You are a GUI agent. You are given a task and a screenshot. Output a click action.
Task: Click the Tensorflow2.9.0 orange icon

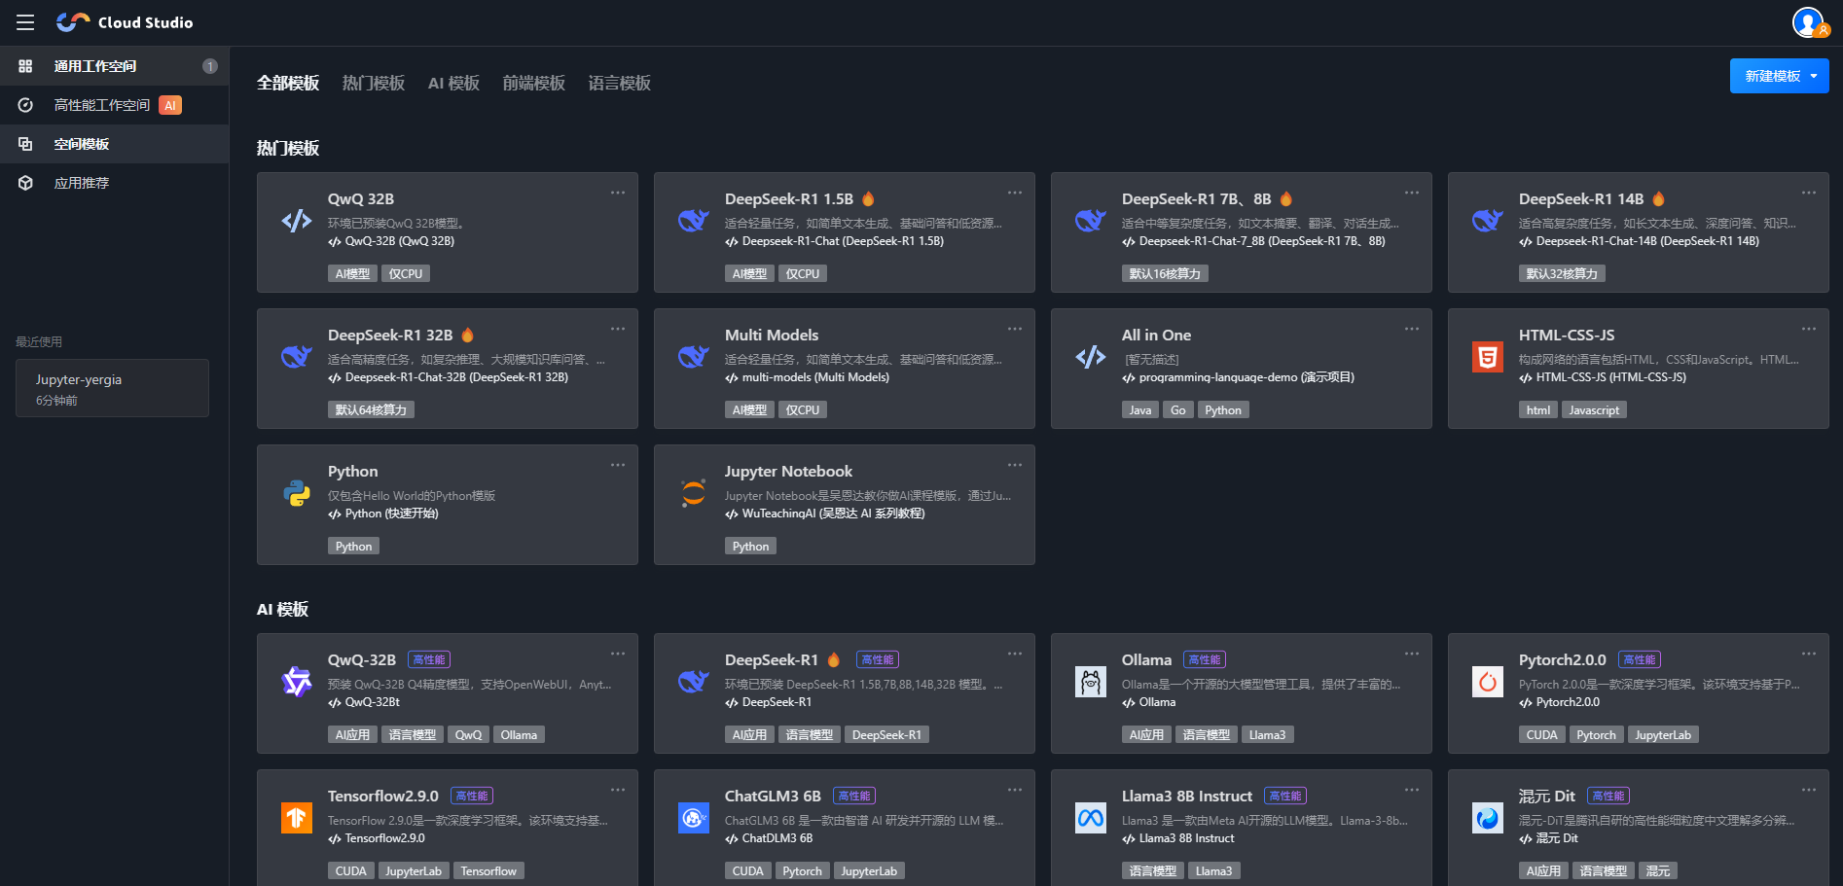pos(297,818)
